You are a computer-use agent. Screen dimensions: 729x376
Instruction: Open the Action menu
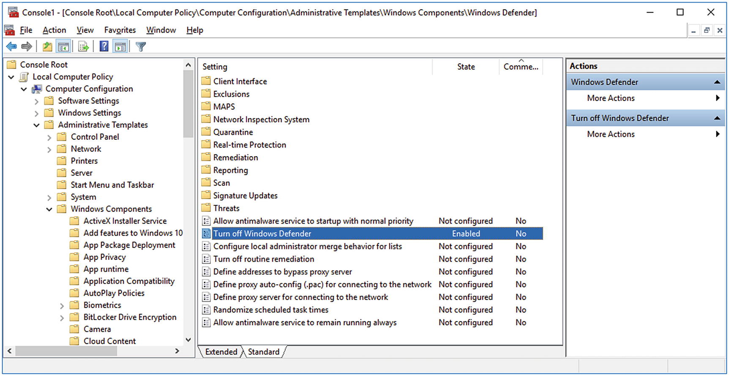click(55, 30)
